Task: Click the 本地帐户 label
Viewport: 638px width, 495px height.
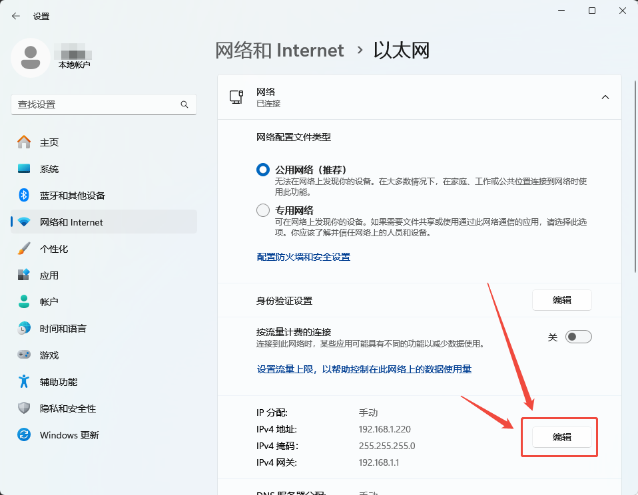Action: (75, 65)
